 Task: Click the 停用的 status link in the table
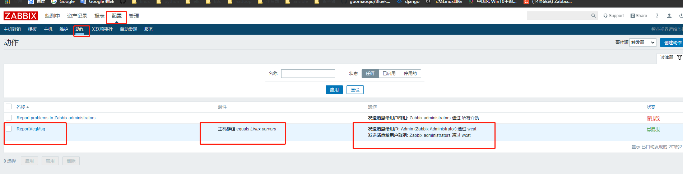pyautogui.click(x=653, y=118)
